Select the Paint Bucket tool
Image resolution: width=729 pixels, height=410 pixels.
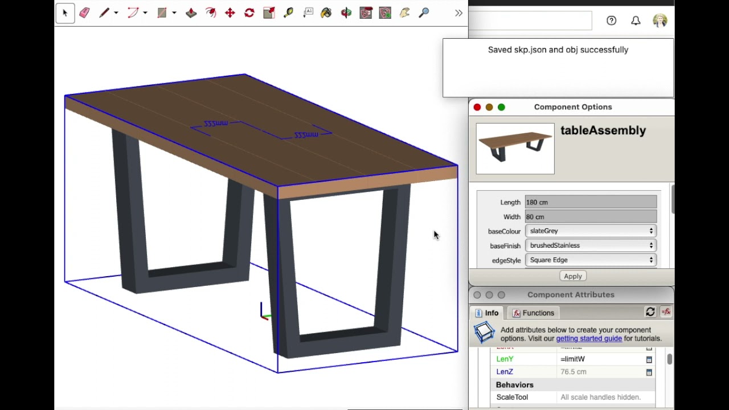(326, 13)
